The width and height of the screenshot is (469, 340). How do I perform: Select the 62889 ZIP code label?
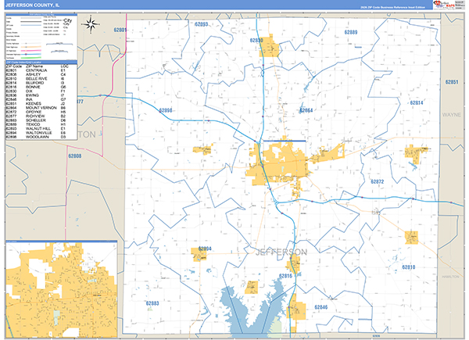349,32
